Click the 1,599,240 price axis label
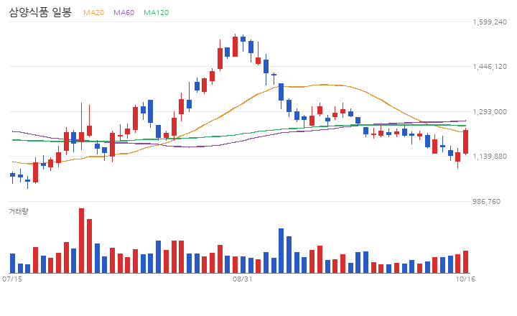This screenshot has width=517, height=316. (490, 22)
